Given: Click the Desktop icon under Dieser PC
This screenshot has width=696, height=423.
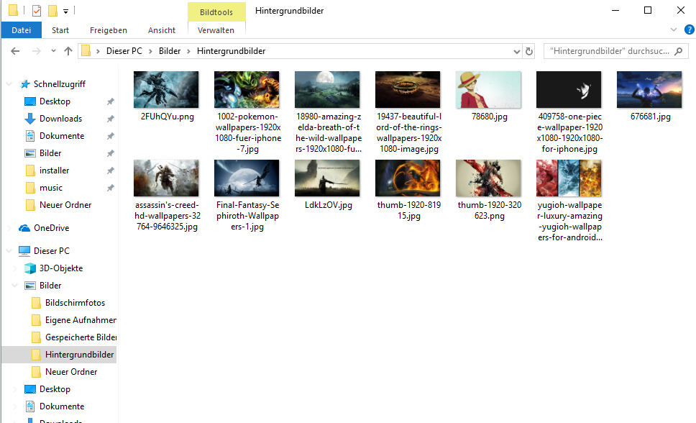Looking at the screenshot, I should 30,389.
